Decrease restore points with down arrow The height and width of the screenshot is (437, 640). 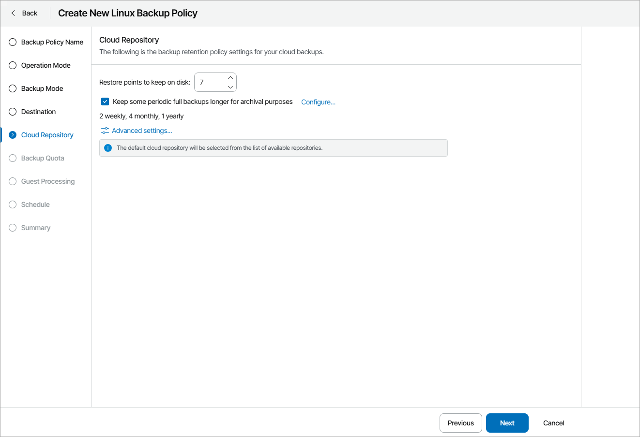click(x=230, y=87)
